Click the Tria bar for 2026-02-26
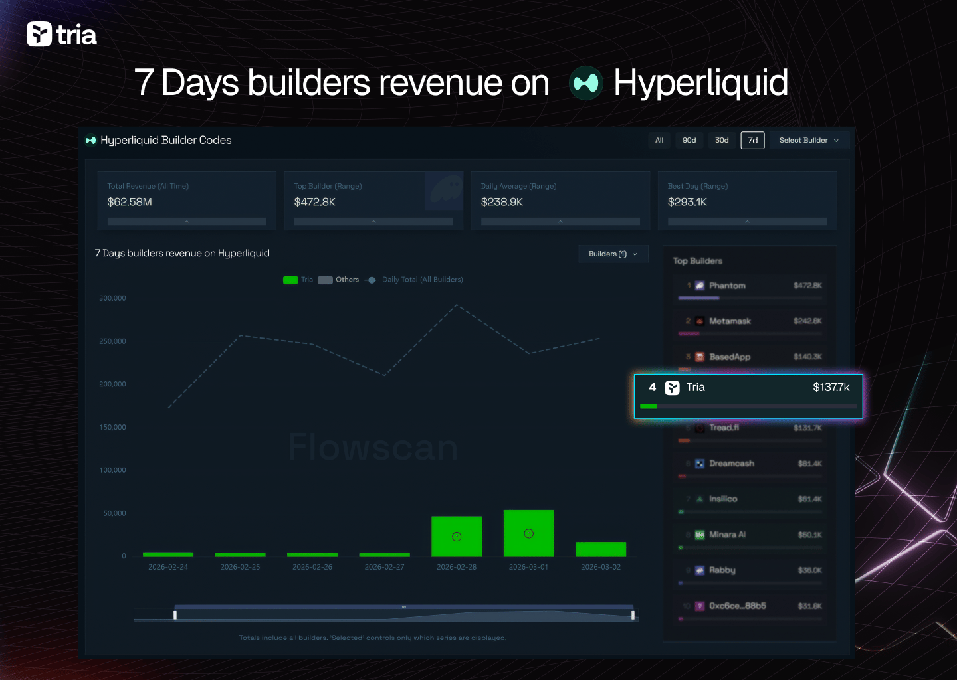957x680 pixels. (x=312, y=555)
